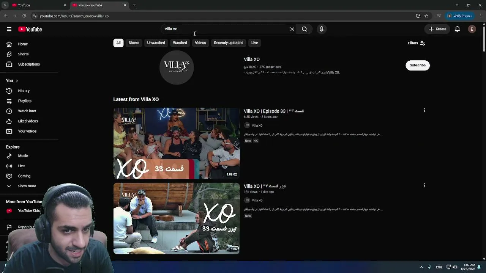The height and width of the screenshot is (273, 486).
Task: Open YouTube Kids link
Action: click(x=24, y=211)
